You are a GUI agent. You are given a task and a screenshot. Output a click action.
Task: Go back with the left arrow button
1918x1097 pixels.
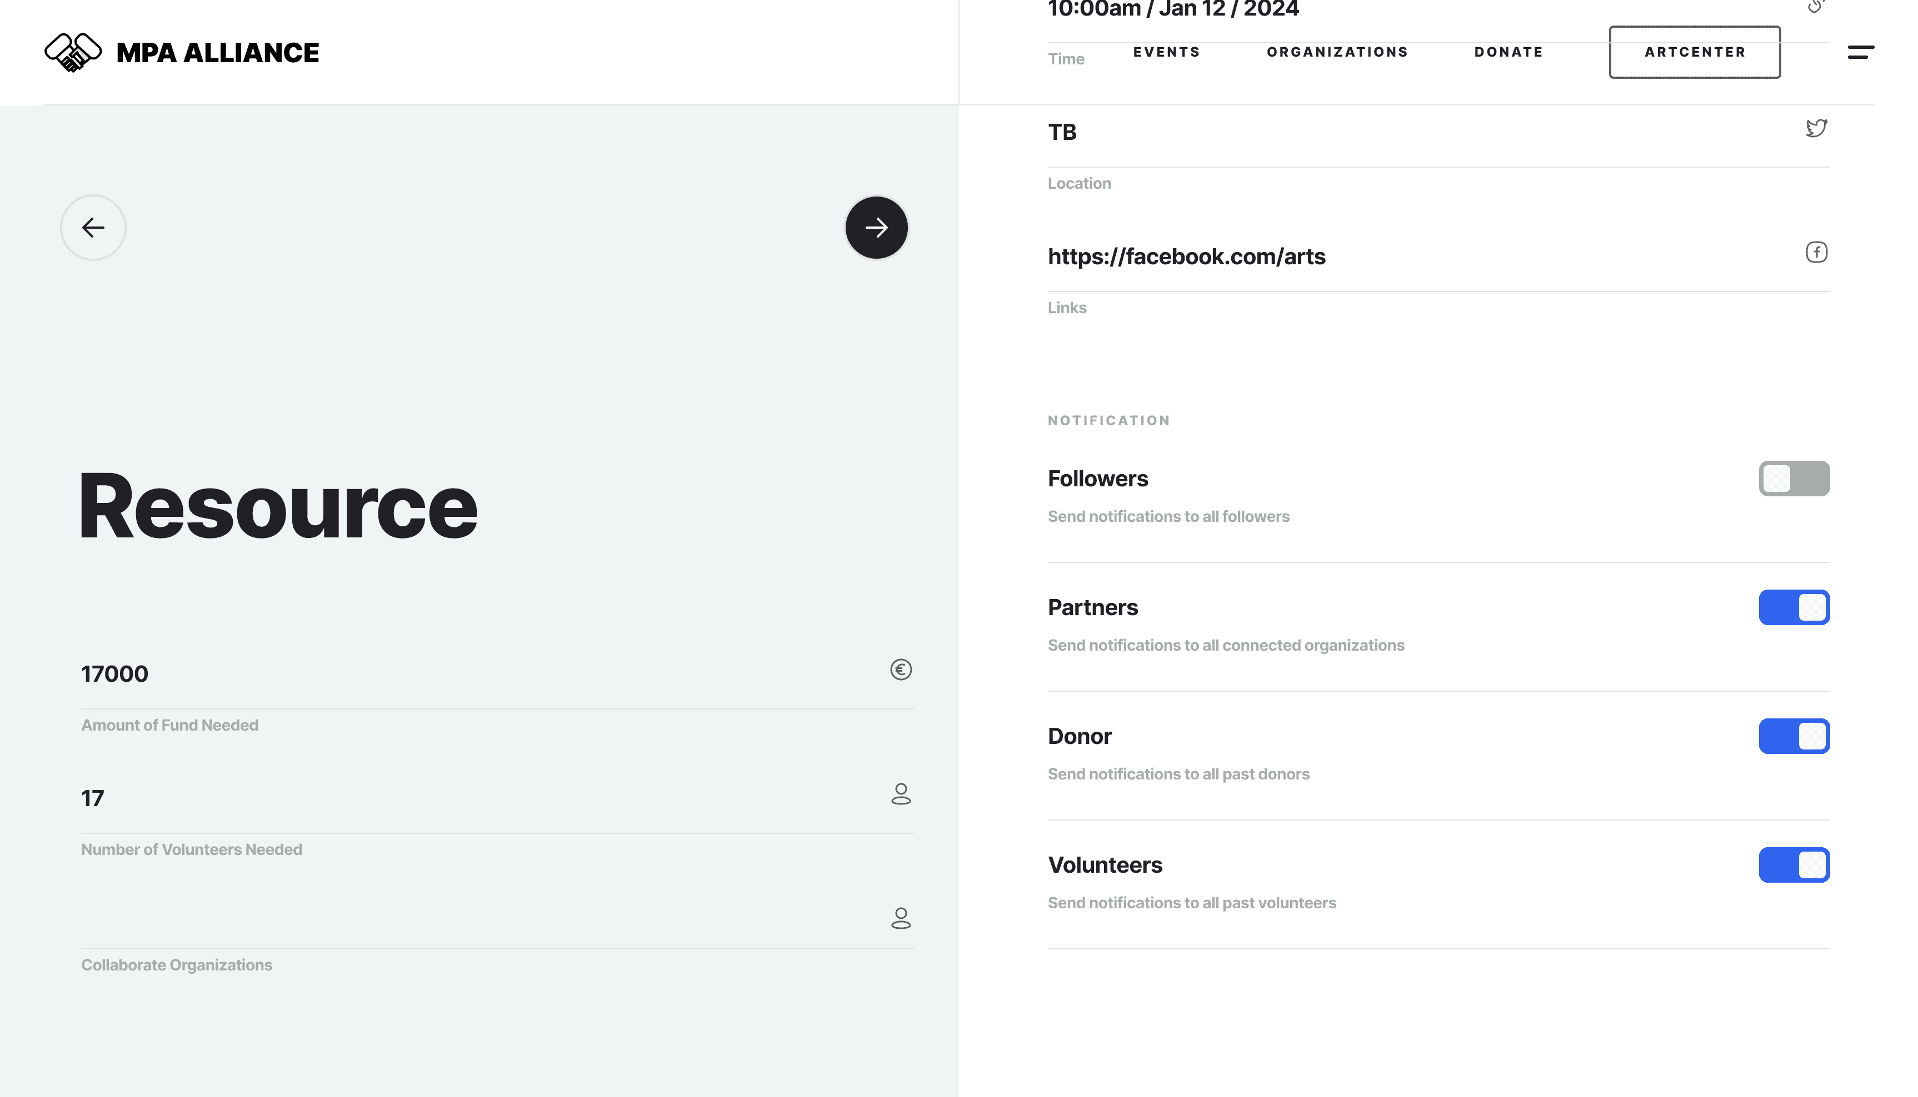click(93, 228)
